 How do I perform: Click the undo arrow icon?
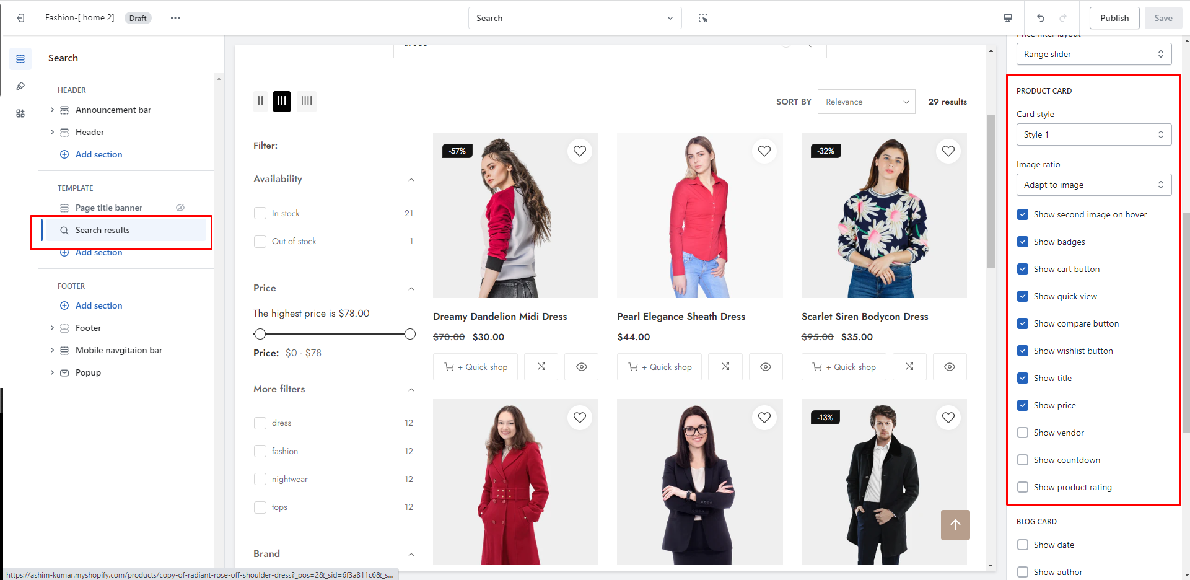(x=1041, y=18)
